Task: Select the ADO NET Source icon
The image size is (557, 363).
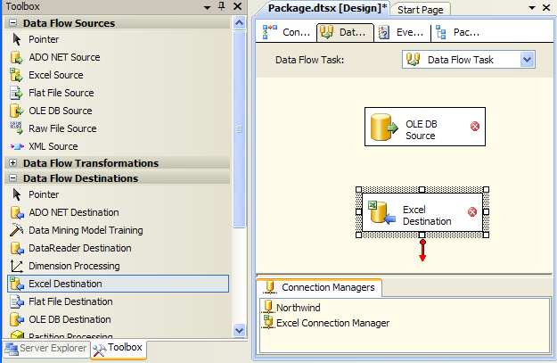Action: click(16, 57)
